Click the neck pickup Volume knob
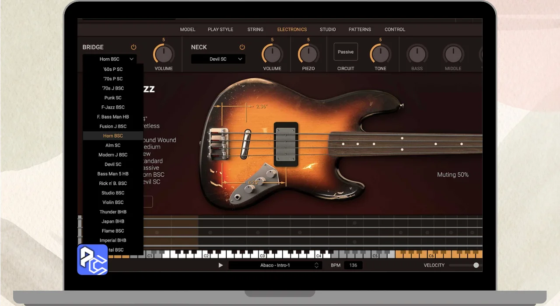 click(x=272, y=55)
